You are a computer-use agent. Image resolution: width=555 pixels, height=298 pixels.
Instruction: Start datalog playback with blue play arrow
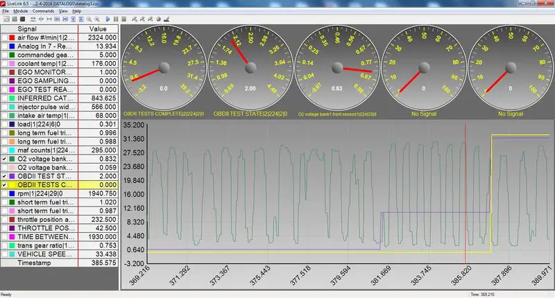click(108, 19)
